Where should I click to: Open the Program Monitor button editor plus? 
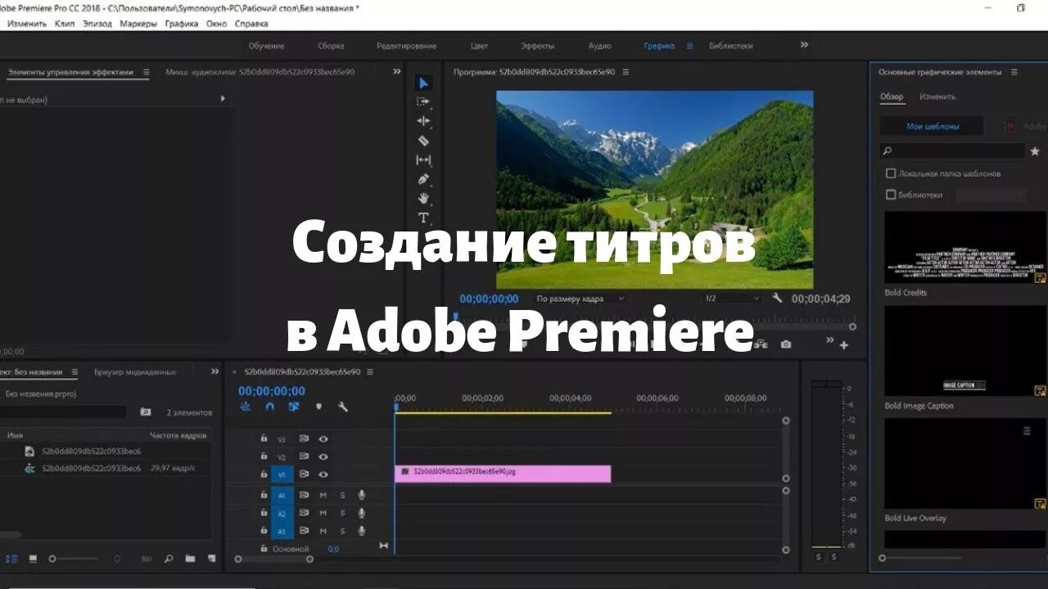click(844, 345)
